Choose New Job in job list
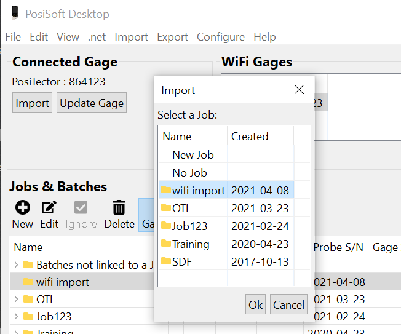 (193, 155)
